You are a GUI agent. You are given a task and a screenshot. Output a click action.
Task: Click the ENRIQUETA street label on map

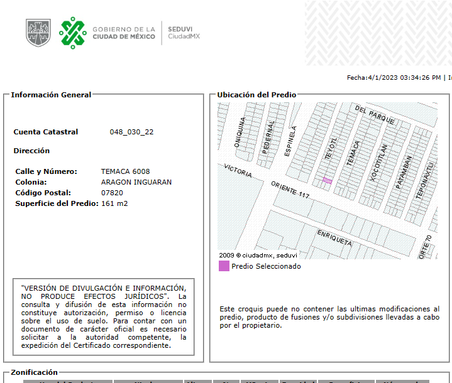click(x=334, y=238)
